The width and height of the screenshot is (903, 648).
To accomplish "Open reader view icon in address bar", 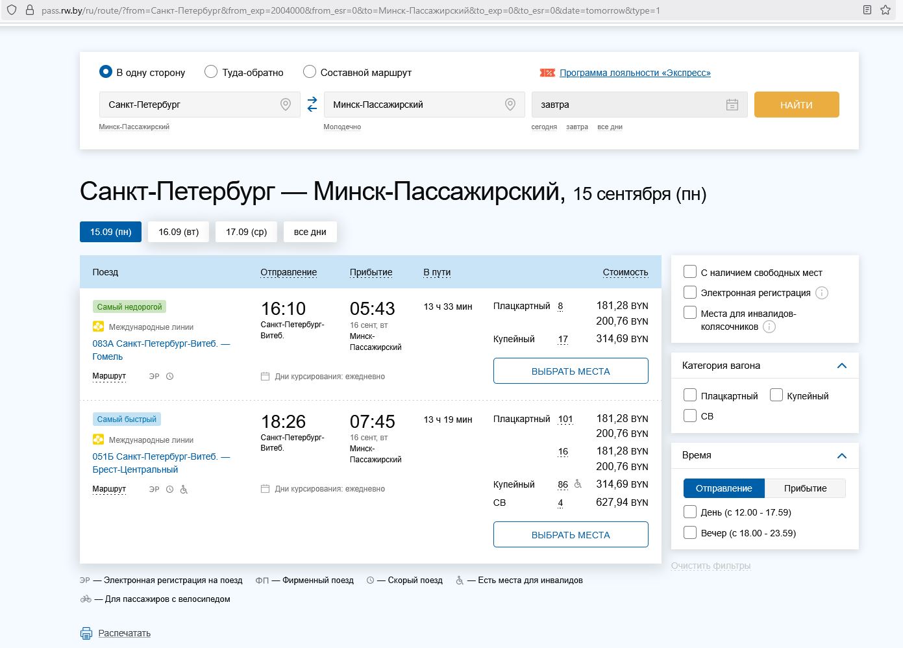I will 867,10.
